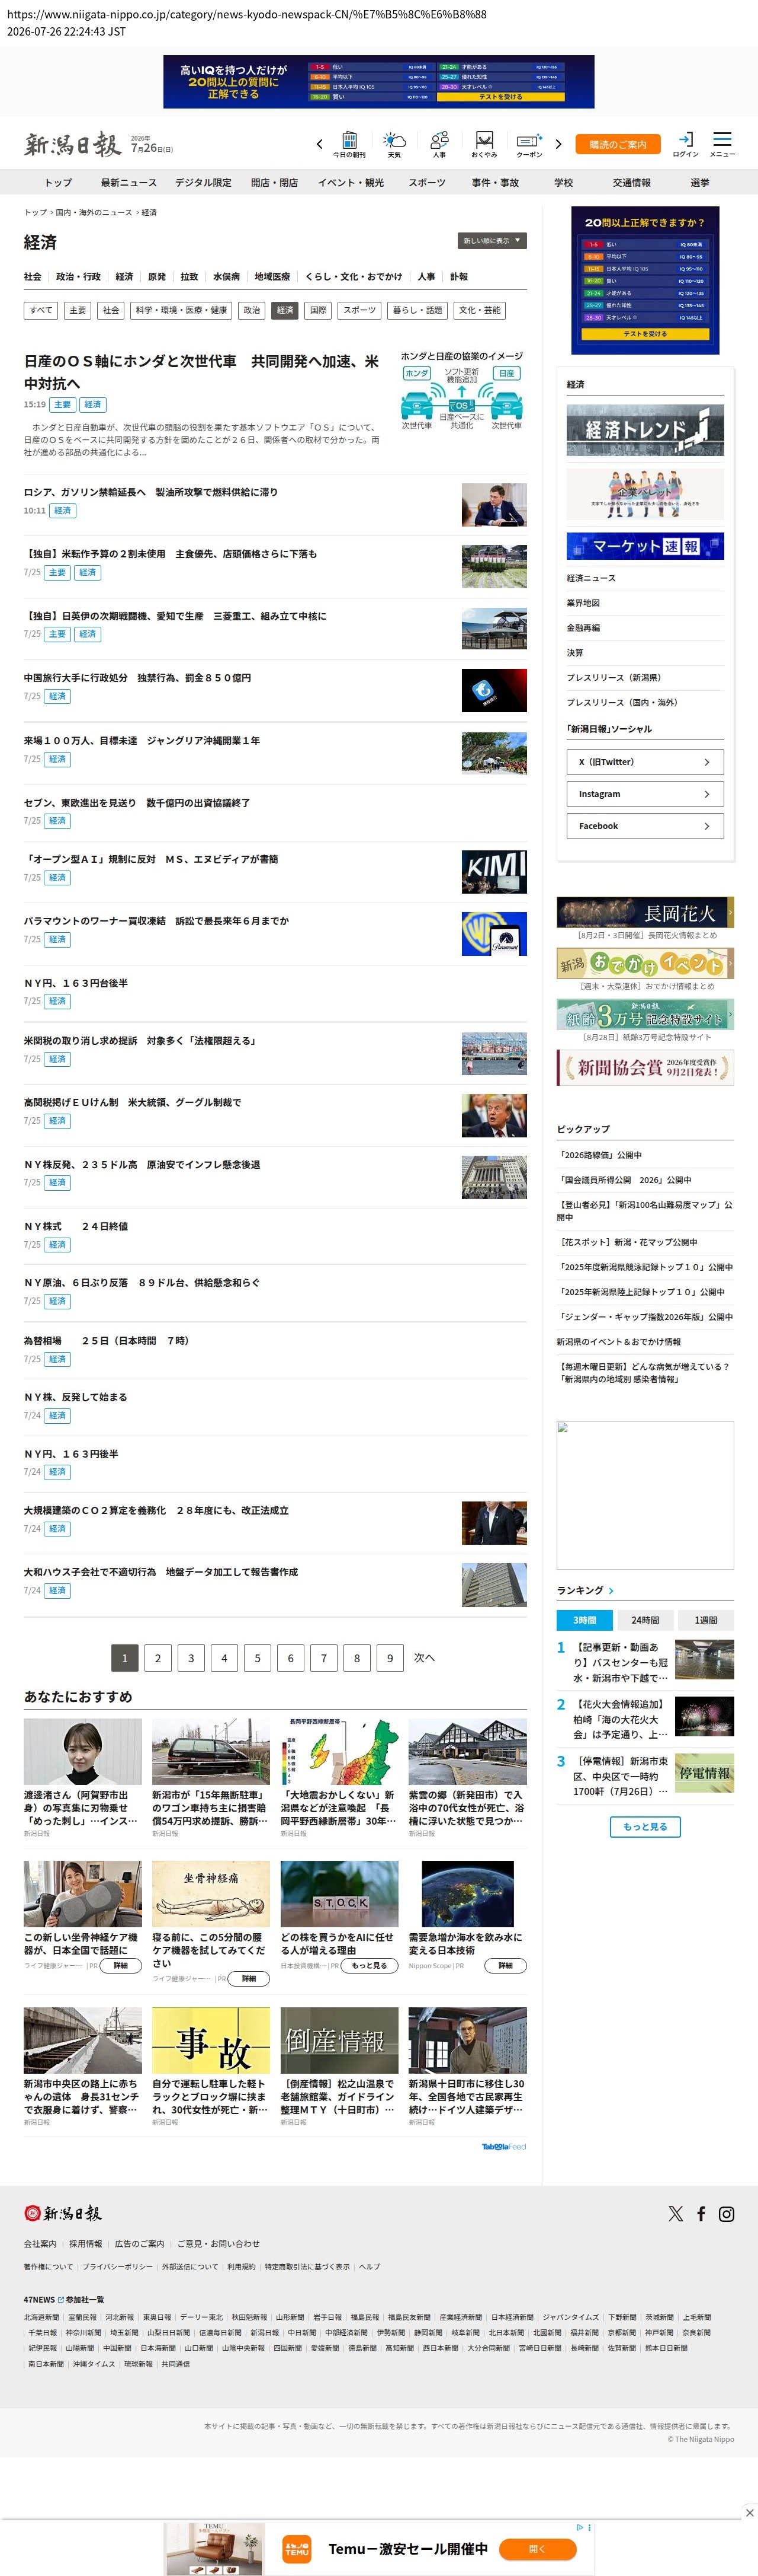Select the 政治 filter tag
Image resolution: width=758 pixels, height=2576 pixels.
click(x=252, y=310)
